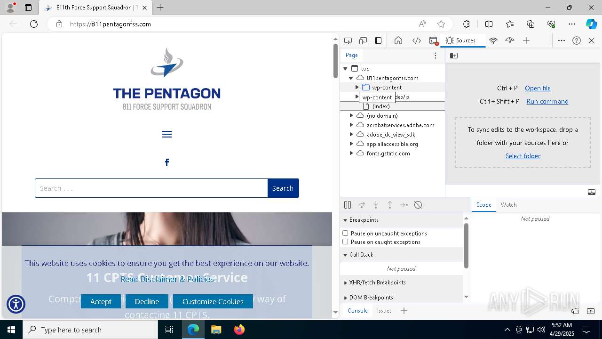The height and width of the screenshot is (339, 602).
Task: Expand the (no domain) node
Action: pyautogui.click(x=351, y=116)
